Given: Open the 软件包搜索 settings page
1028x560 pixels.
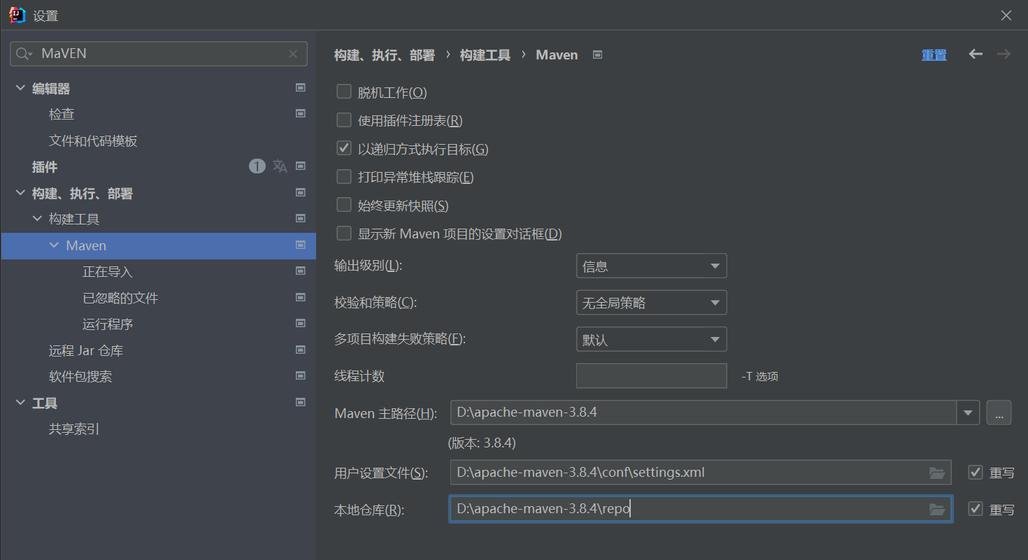Looking at the screenshot, I should tap(80, 377).
